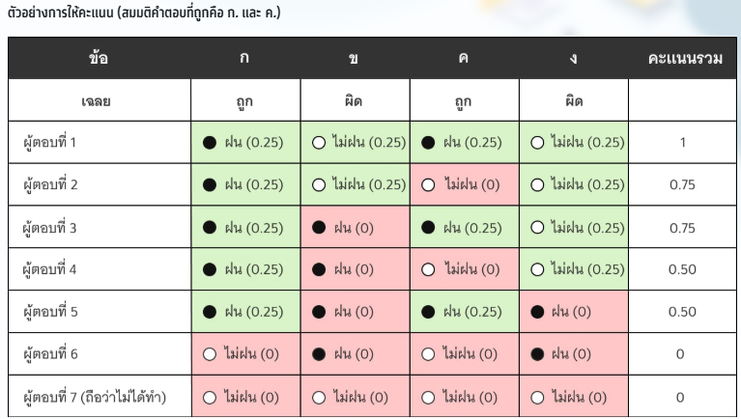Click total score 1 for respondent 1
Viewport: 741px width, 419px height.
click(x=682, y=143)
